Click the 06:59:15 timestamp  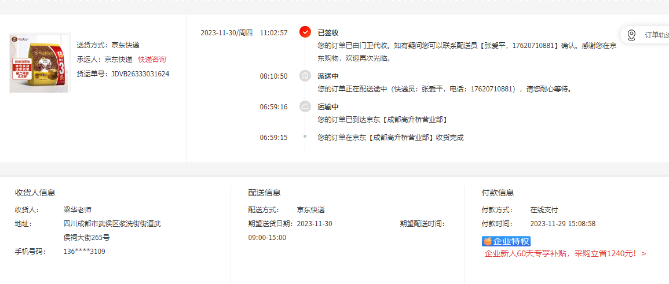pyautogui.click(x=273, y=138)
